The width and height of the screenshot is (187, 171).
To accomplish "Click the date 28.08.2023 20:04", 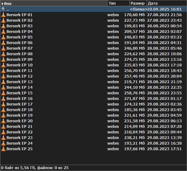I will point(164,76).
